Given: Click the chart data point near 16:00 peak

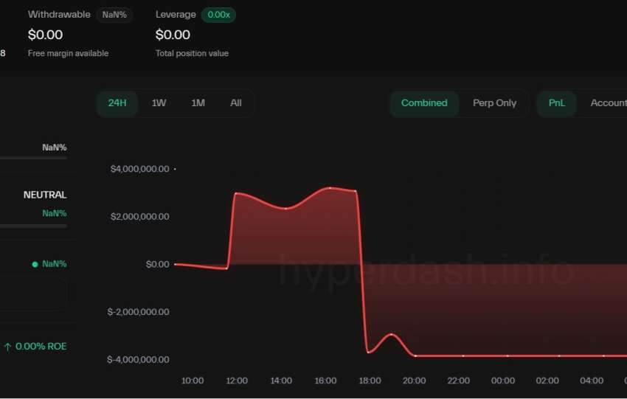Looking at the screenshot, I should tap(330, 188).
